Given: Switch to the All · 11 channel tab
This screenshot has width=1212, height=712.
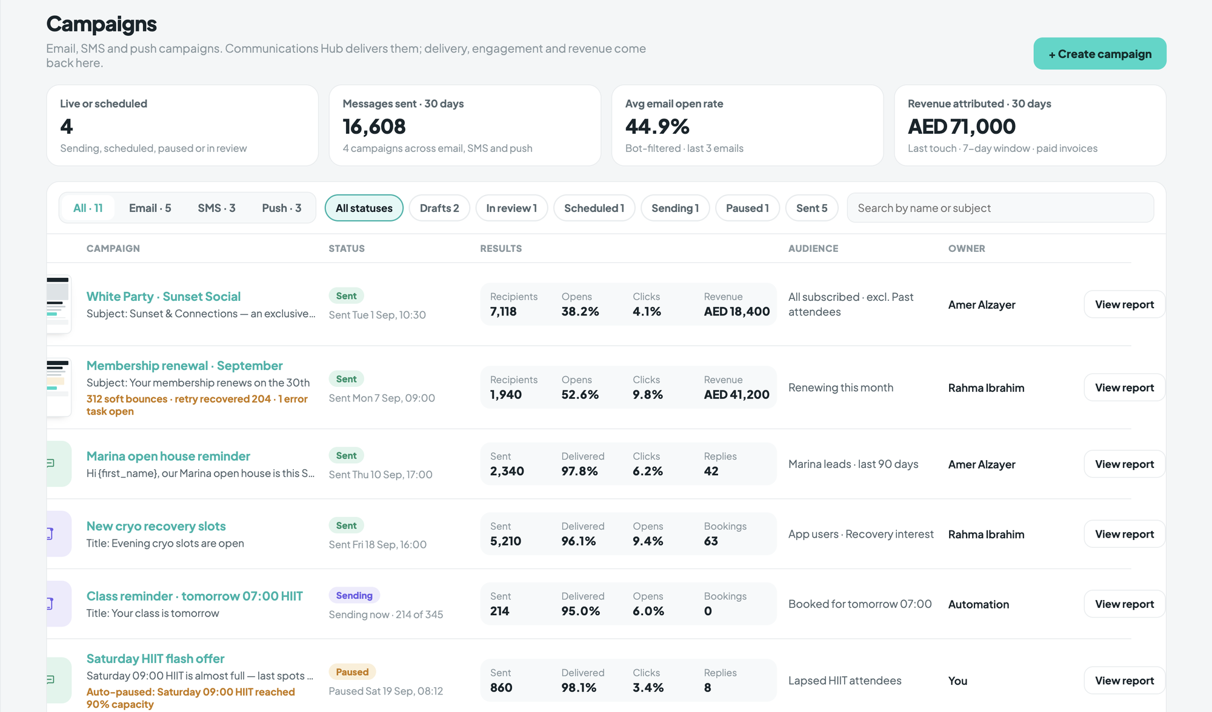Looking at the screenshot, I should (x=88, y=208).
